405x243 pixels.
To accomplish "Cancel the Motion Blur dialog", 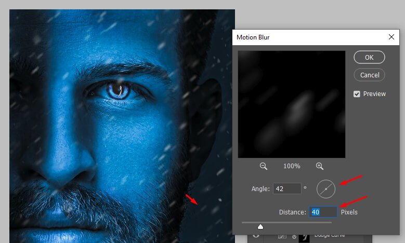I will [x=369, y=75].
